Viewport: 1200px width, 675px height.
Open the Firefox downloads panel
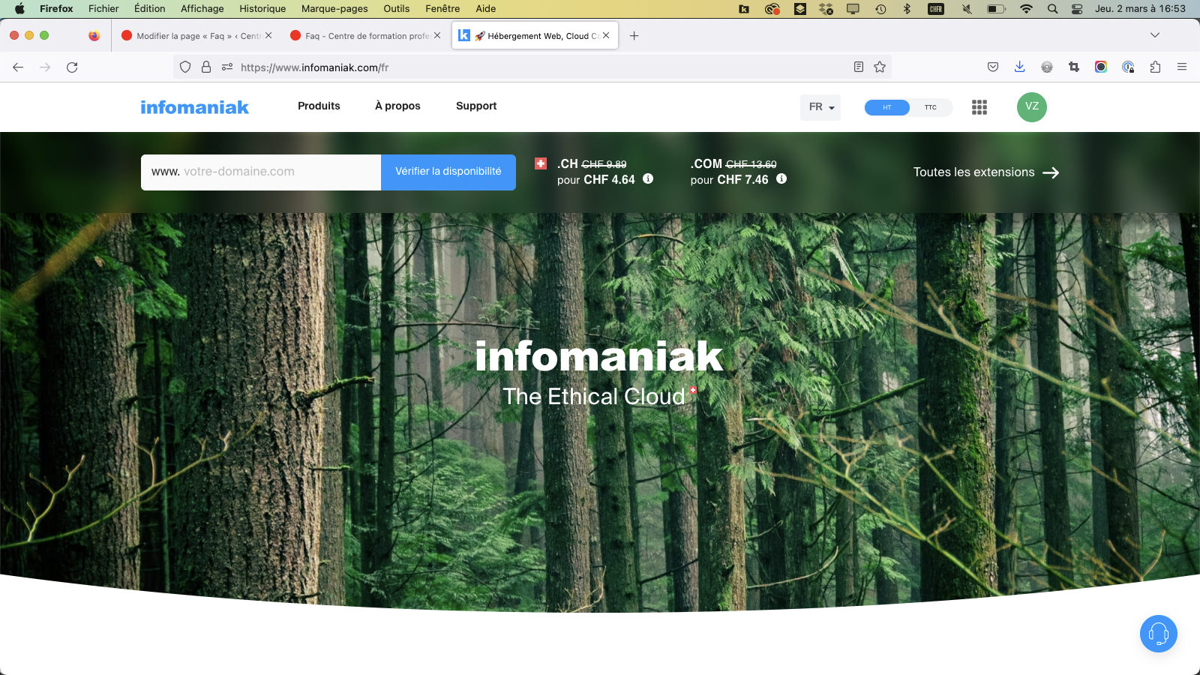click(1020, 67)
